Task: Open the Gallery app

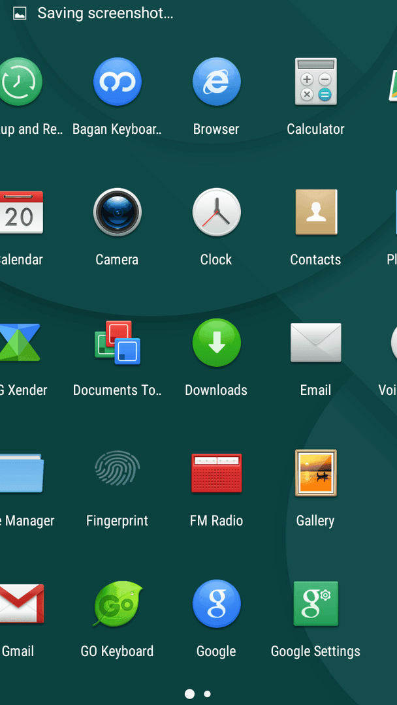Action: (x=315, y=473)
